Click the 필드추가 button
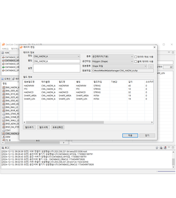 (x=29, y=127)
